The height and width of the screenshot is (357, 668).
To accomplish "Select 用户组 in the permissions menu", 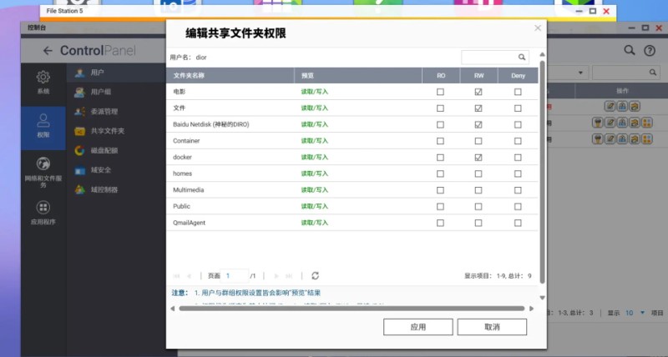I will 101,92.
